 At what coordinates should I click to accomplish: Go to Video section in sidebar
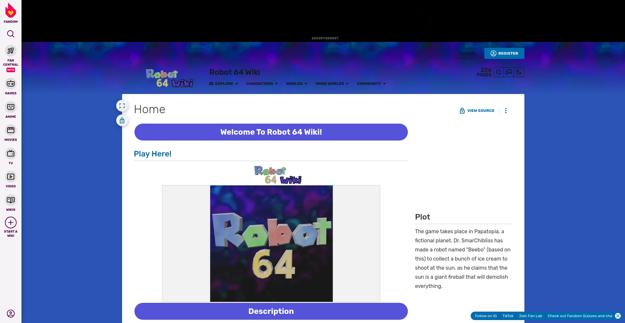point(11,180)
